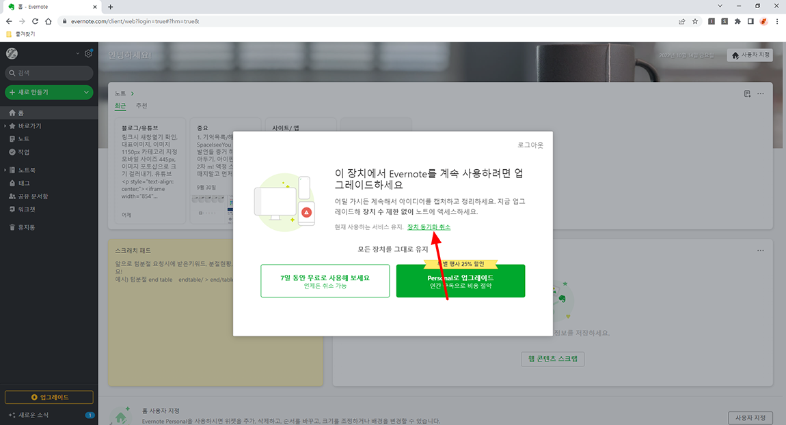Switch to the 최근 tab in notes widget
Screen dimensions: 786x425
[120, 106]
